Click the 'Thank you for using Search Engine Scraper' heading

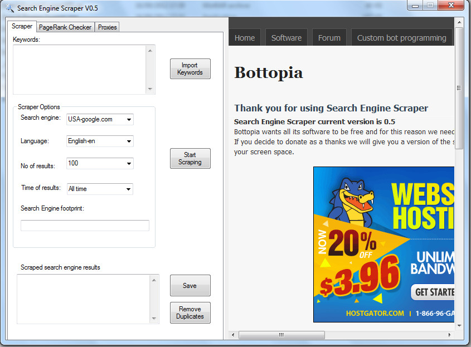click(x=331, y=108)
